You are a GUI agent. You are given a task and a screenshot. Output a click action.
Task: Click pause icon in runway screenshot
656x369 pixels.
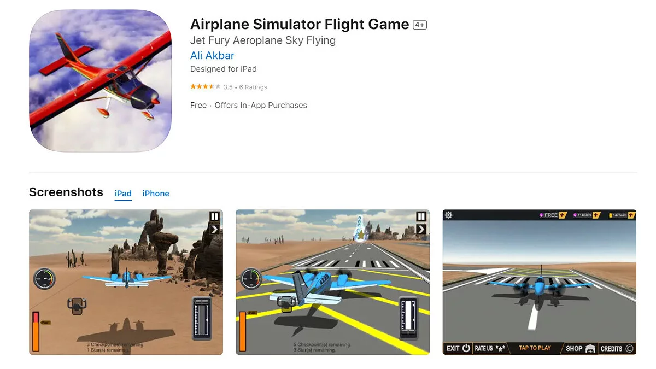(x=421, y=216)
